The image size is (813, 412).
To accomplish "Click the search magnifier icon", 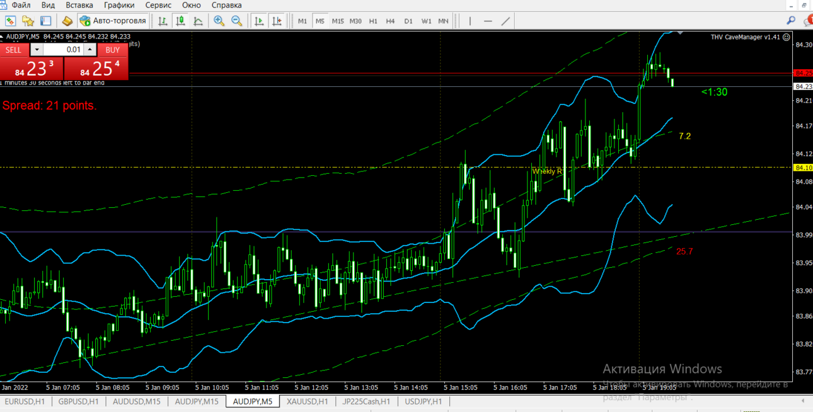I will click(791, 21).
